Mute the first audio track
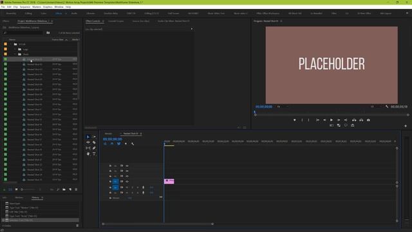 pyautogui.click(x=127, y=188)
